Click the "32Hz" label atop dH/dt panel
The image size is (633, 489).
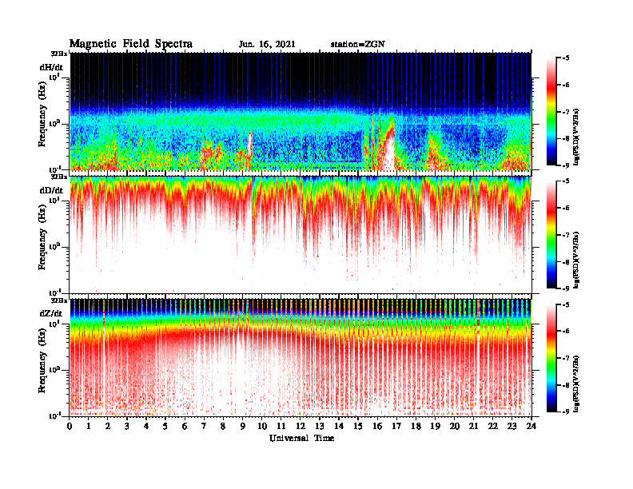pos(59,54)
